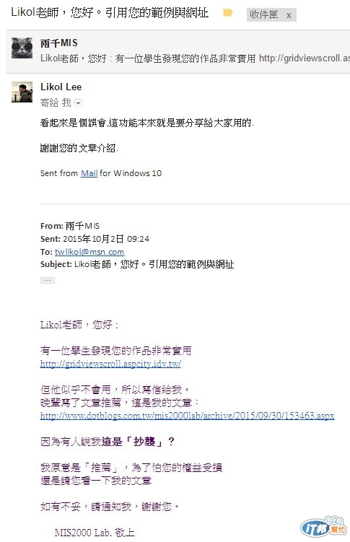Screen dimensions: 350x542
Task: Expand recipient details dropdown next to 寄給 我
Action: pyautogui.click(x=78, y=103)
